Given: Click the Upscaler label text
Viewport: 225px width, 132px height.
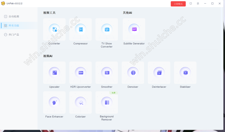Looking at the screenshot, I should (x=54, y=87).
